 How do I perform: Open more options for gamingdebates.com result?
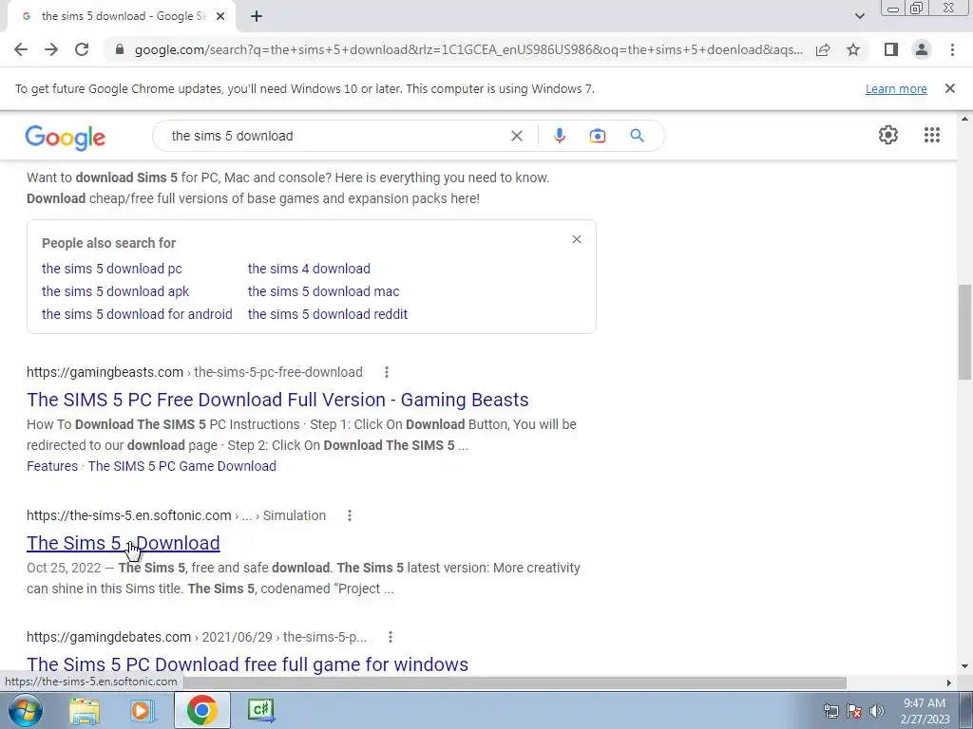coord(391,637)
